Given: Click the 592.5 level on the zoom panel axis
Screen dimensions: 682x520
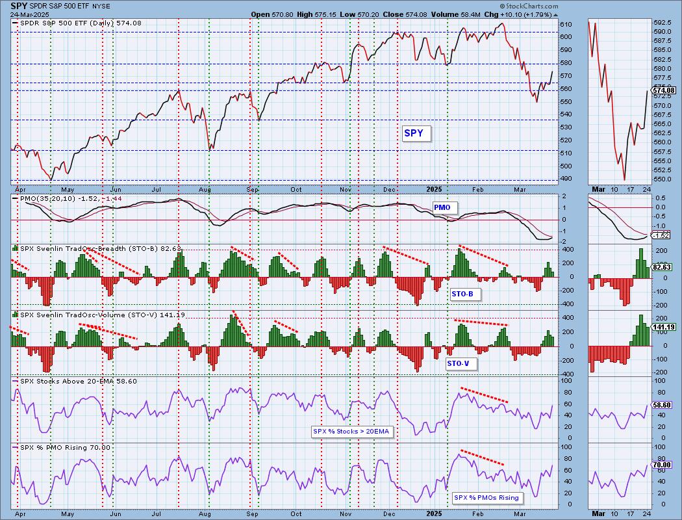Looking at the screenshot, I should click(663, 22).
